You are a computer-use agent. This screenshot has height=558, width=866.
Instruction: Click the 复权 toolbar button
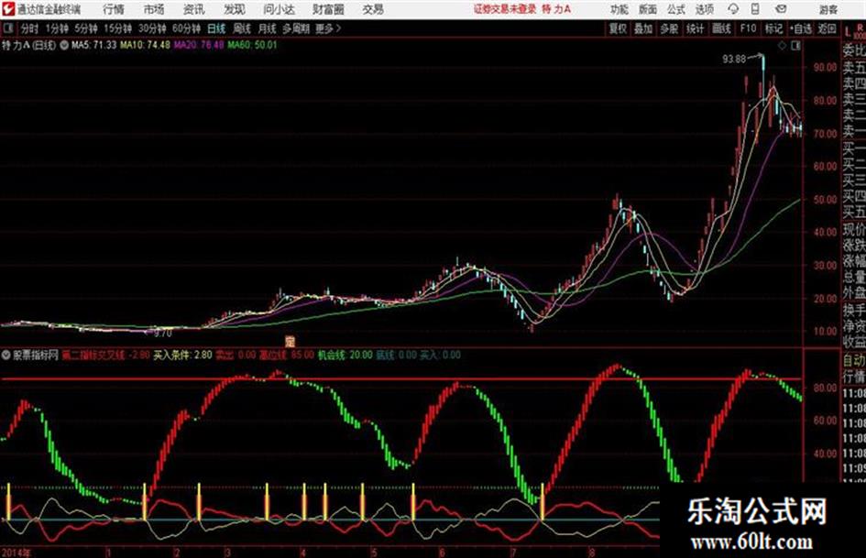pyautogui.click(x=618, y=28)
